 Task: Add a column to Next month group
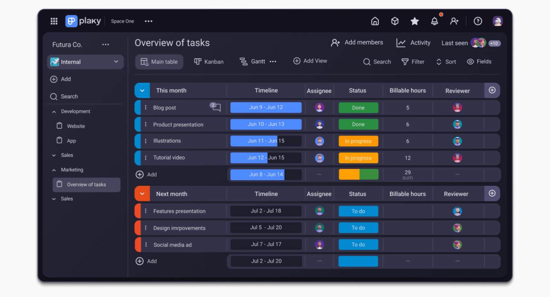(492, 193)
